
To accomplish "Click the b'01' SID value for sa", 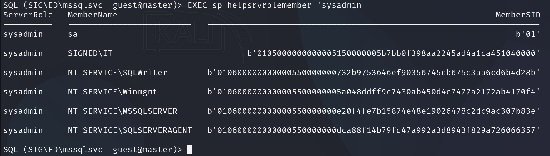I will coord(528,34).
